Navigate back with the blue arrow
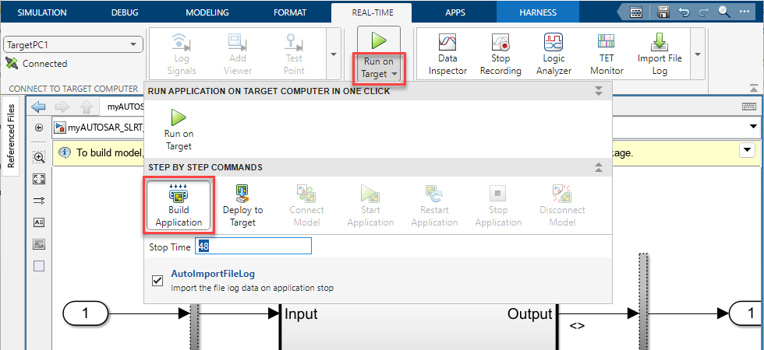764x350 pixels. [x=38, y=107]
